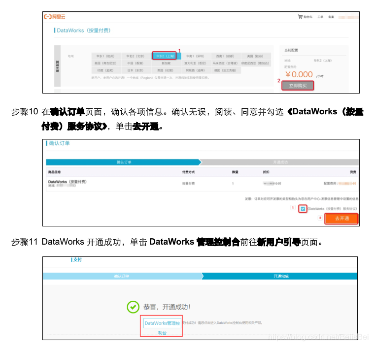
Task: Select region 华东1（杭州）
Action: pos(106,56)
